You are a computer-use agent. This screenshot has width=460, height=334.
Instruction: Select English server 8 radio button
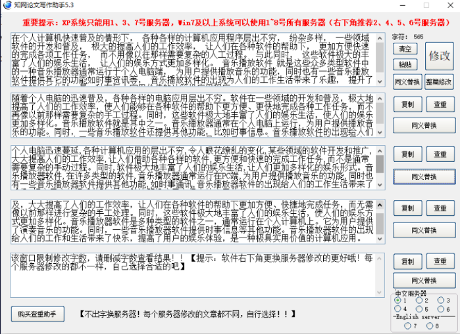[429, 325]
